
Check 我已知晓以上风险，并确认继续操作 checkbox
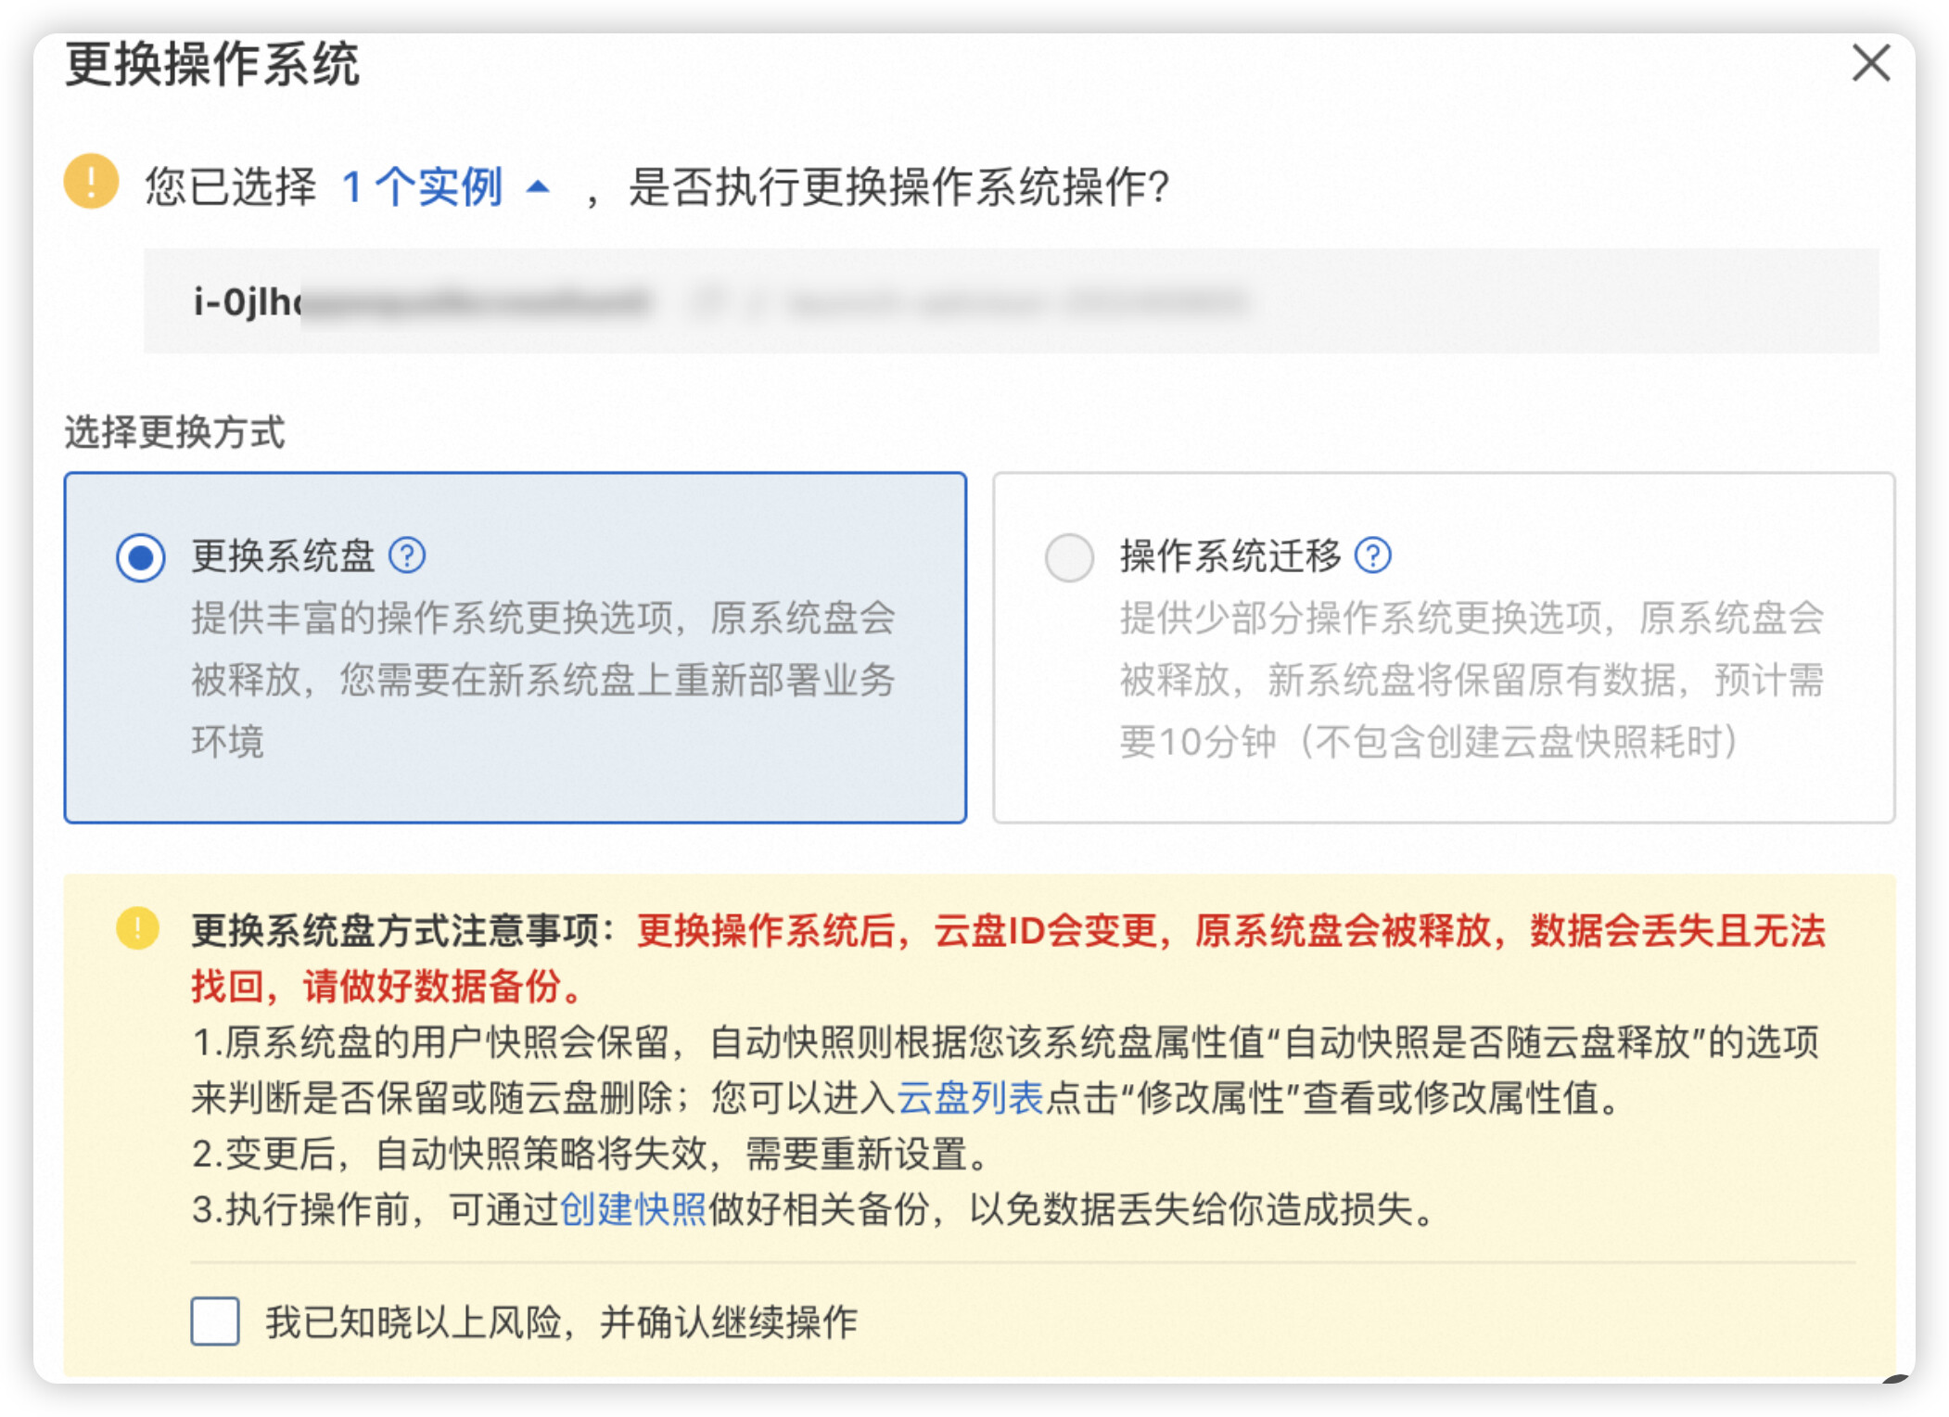point(215,1321)
